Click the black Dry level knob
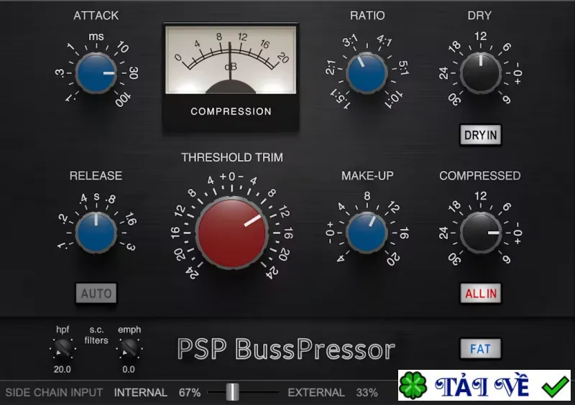 [480, 73]
